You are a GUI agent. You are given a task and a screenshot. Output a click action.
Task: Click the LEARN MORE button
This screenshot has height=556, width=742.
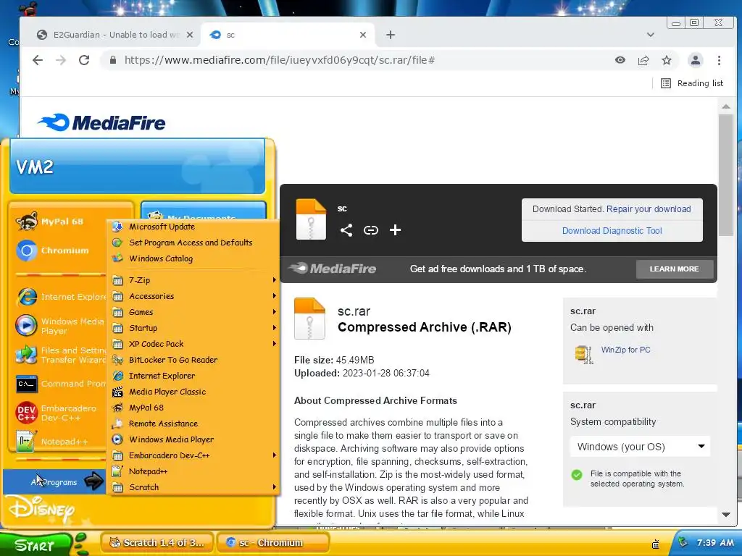(675, 269)
